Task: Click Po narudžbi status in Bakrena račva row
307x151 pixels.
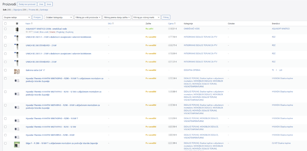Action: (x=151, y=70)
